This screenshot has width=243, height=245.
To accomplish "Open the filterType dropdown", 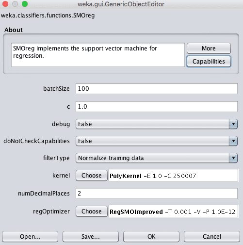I will pyautogui.click(x=157, y=158).
